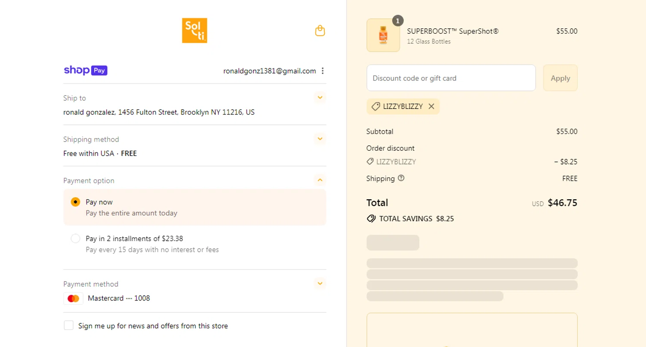Remove the LIZZYBLIZZY discount code
This screenshot has height=347, width=646.
coord(432,106)
